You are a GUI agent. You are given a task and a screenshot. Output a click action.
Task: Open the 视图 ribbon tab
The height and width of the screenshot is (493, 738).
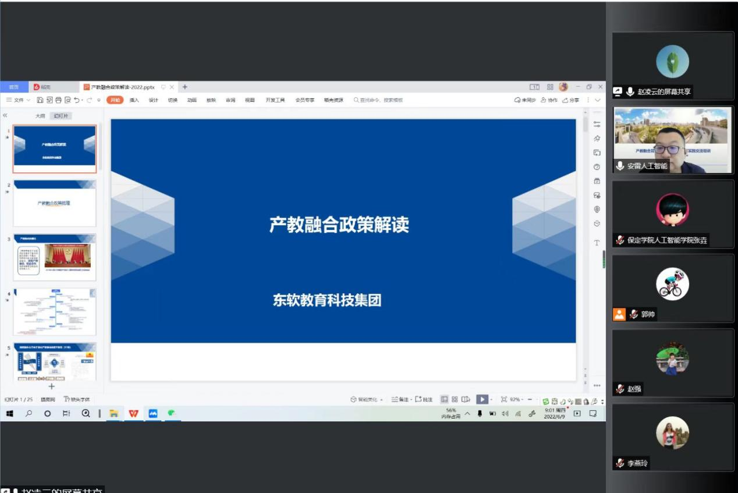(250, 100)
